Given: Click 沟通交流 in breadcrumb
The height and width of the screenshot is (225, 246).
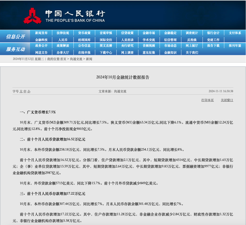Looking at the screenshot, I should tap(76, 59).
